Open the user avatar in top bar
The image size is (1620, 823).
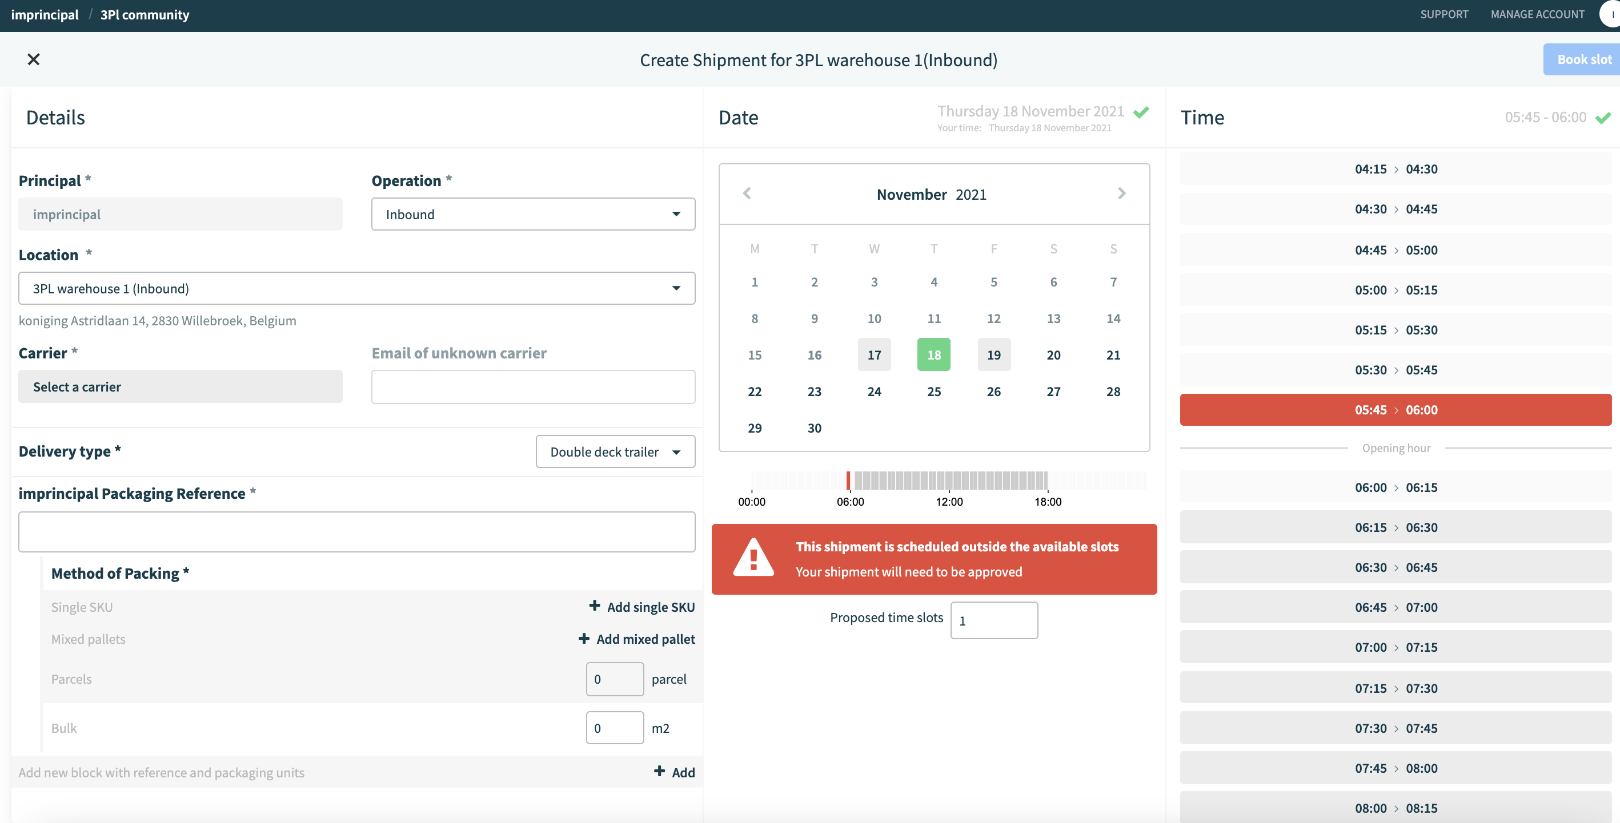[1610, 14]
